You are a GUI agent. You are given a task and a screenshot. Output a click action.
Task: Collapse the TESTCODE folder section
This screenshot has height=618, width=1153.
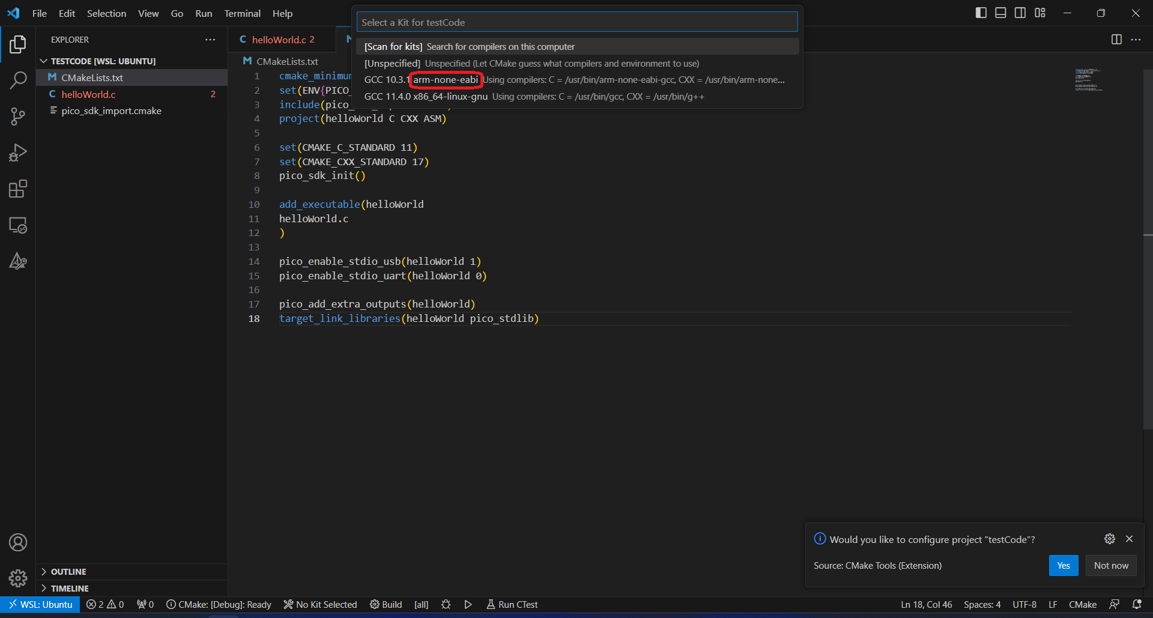44,61
